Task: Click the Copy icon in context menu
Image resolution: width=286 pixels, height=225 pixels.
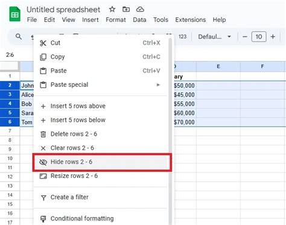Action: 43,57
